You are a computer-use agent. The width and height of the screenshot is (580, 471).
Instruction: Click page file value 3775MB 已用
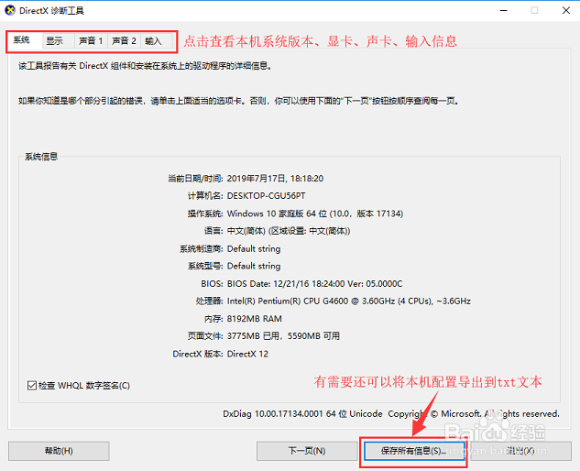coord(253,336)
